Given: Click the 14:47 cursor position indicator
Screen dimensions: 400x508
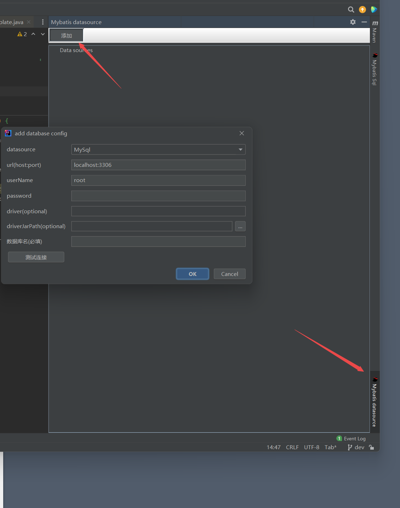Looking at the screenshot, I should coord(274,447).
